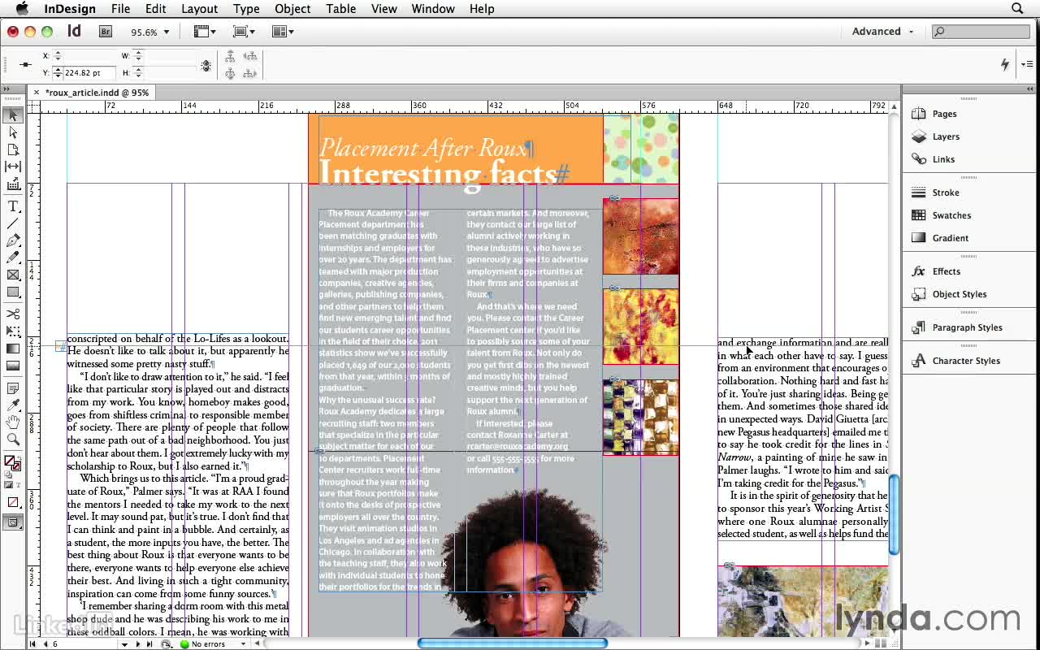This screenshot has height=650, width=1040.
Task: Open the Type menu
Action: (x=246, y=9)
